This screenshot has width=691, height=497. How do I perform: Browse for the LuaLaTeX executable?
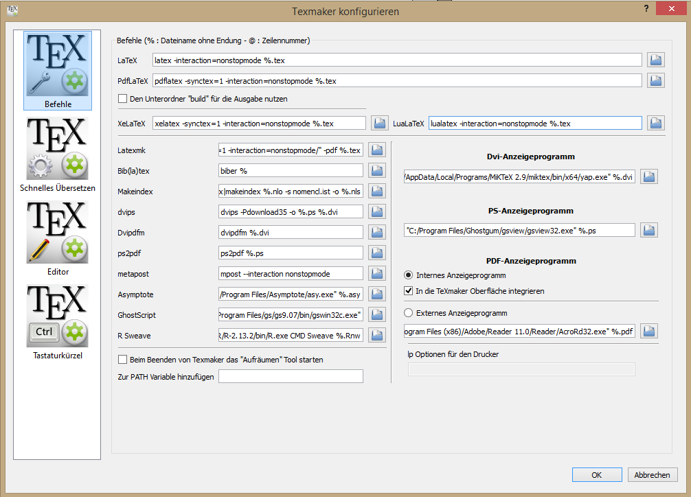(656, 124)
